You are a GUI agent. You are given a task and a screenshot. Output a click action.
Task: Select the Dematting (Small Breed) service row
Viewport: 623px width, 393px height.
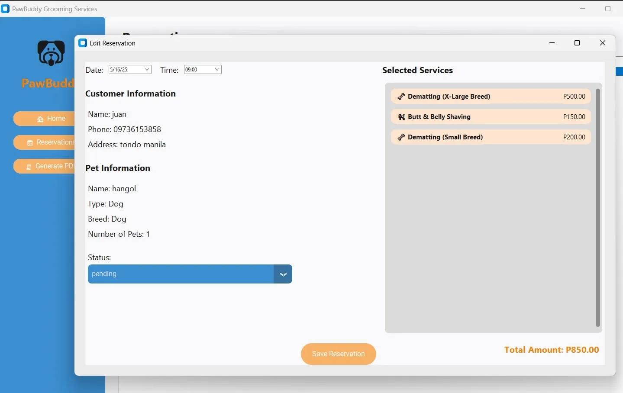click(491, 137)
